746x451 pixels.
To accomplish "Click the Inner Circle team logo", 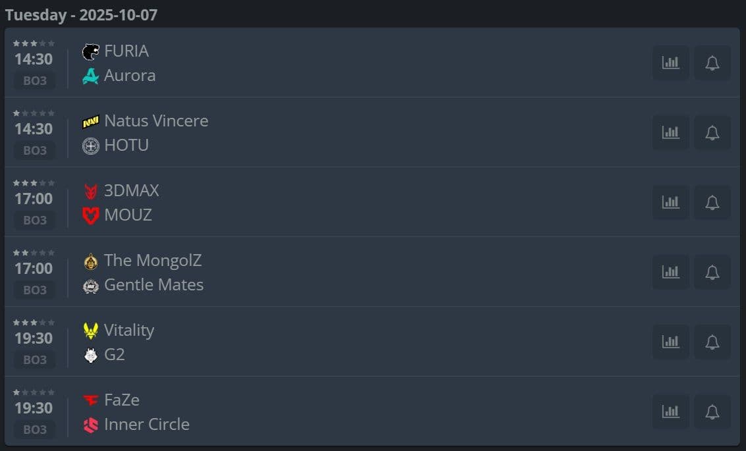I will [90, 425].
